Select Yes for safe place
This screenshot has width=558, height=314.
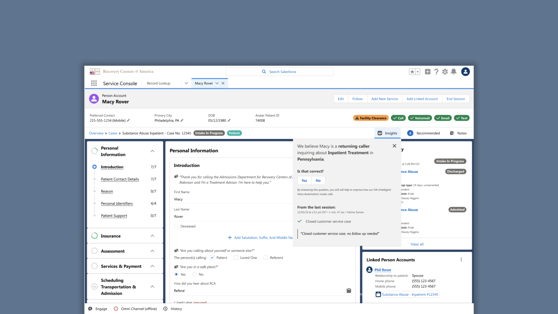(176, 274)
